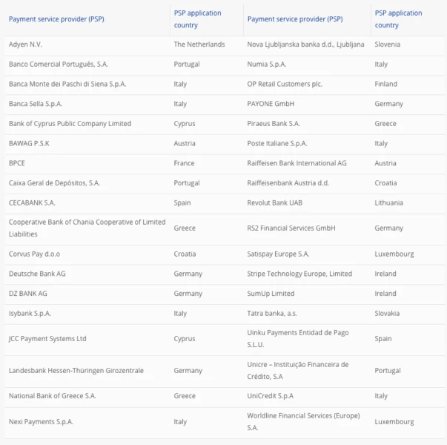The image size is (447, 445).
Task: Click the left 'Payment service provider (PSP)' column header
Action: click(x=56, y=19)
